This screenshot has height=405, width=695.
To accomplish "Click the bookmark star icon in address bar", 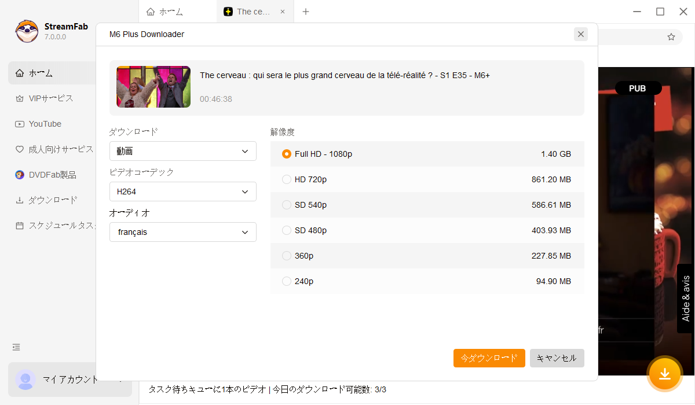I will 671,37.
